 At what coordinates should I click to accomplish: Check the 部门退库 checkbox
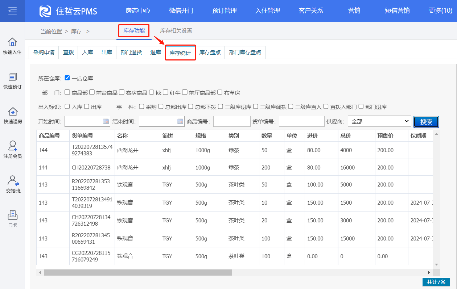coord(361,106)
